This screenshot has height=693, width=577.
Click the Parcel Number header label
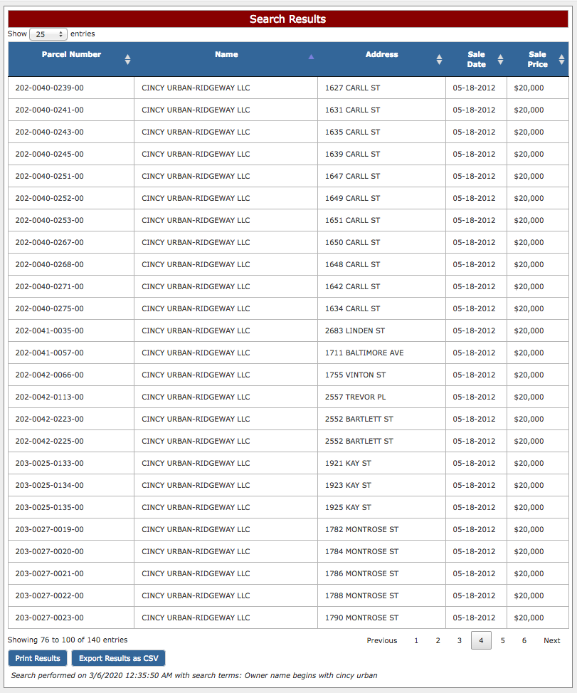click(72, 54)
